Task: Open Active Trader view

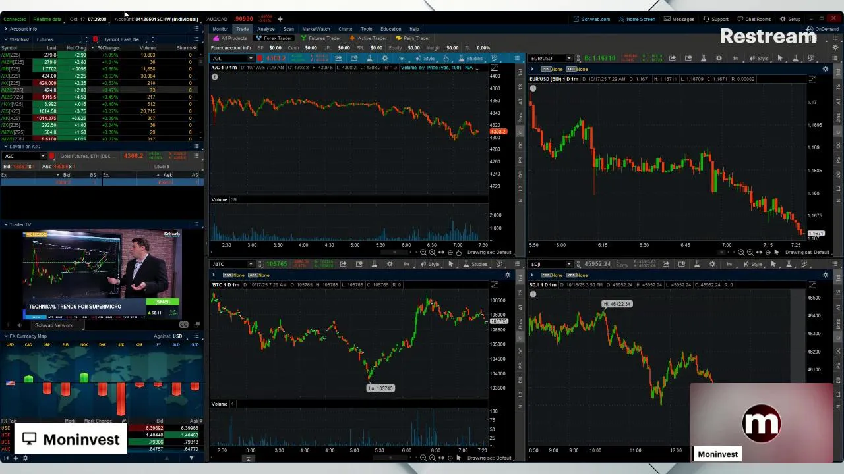Action: [368, 38]
